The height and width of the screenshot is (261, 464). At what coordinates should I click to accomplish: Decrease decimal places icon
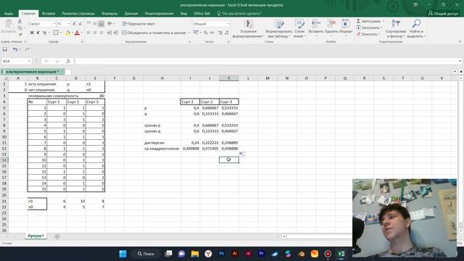point(227,33)
